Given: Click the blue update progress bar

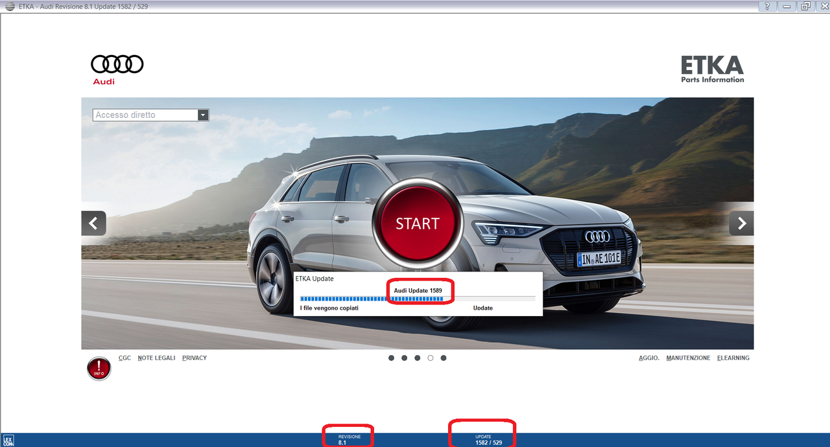Looking at the screenshot, I should [x=418, y=299].
